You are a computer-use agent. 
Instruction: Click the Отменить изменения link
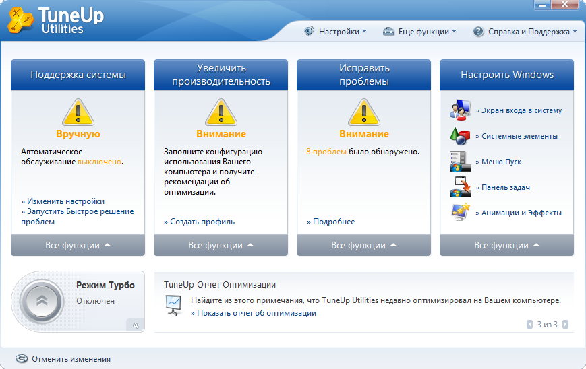pyautogui.click(x=71, y=359)
